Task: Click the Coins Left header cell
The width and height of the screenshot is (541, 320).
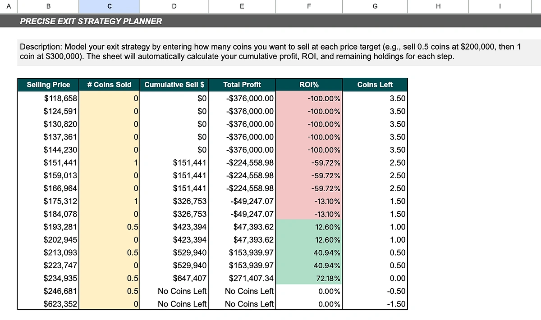Action: (375, 85)
